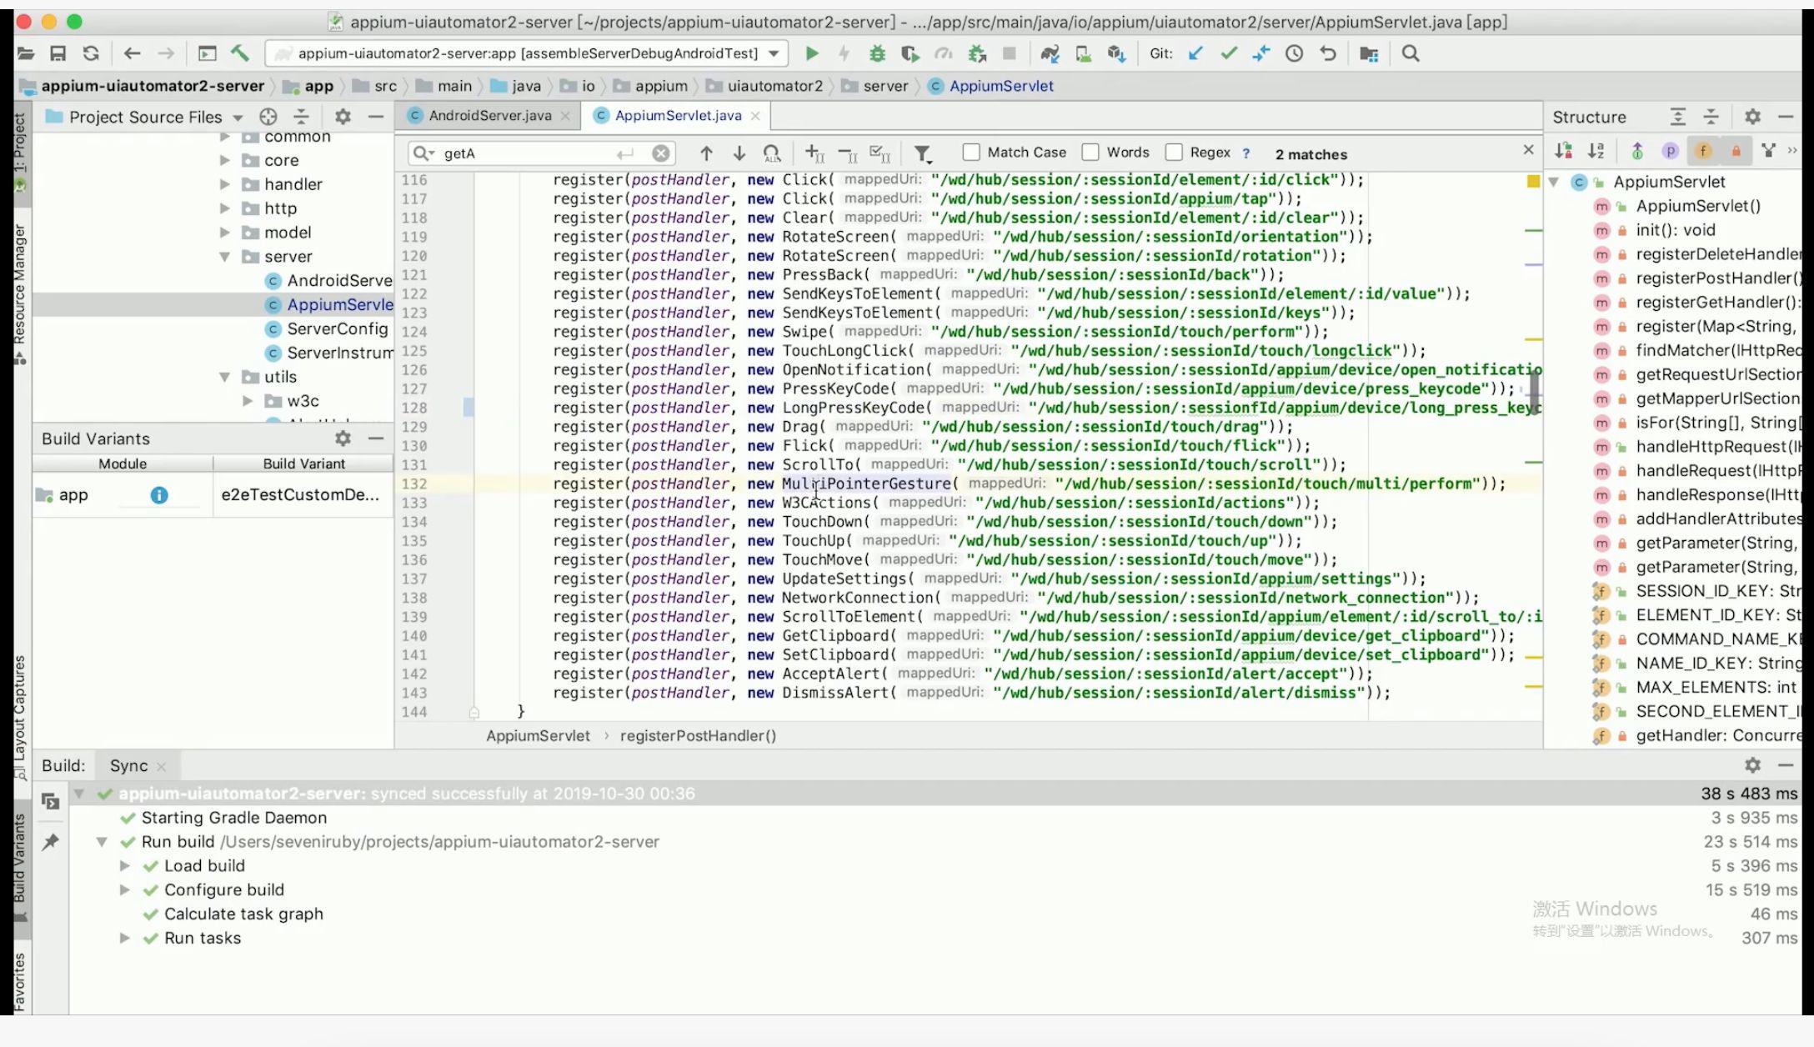1814x1047 pixels.
Task: Click the Git Update Project arrow
Action: point(1195,54)
